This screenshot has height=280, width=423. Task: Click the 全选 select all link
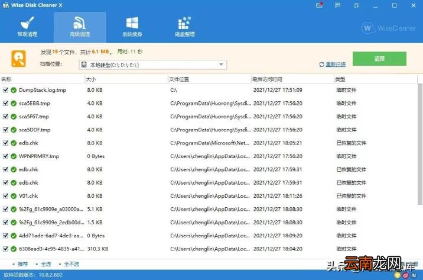coord(46,264)
